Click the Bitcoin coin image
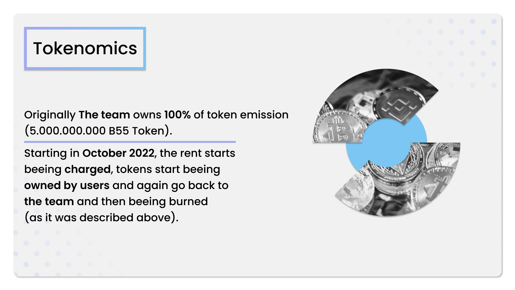The height and width of the screenshot is (290, 515). (339, 127)
